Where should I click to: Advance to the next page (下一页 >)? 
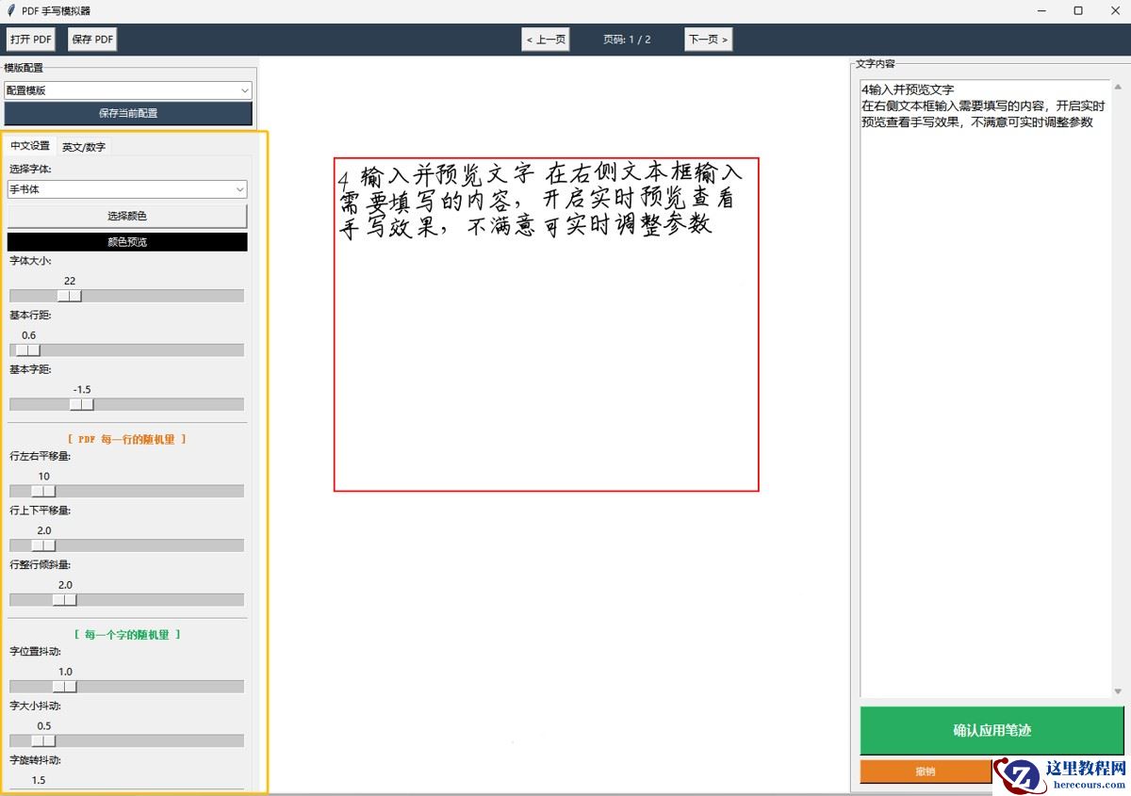[708, 39]
